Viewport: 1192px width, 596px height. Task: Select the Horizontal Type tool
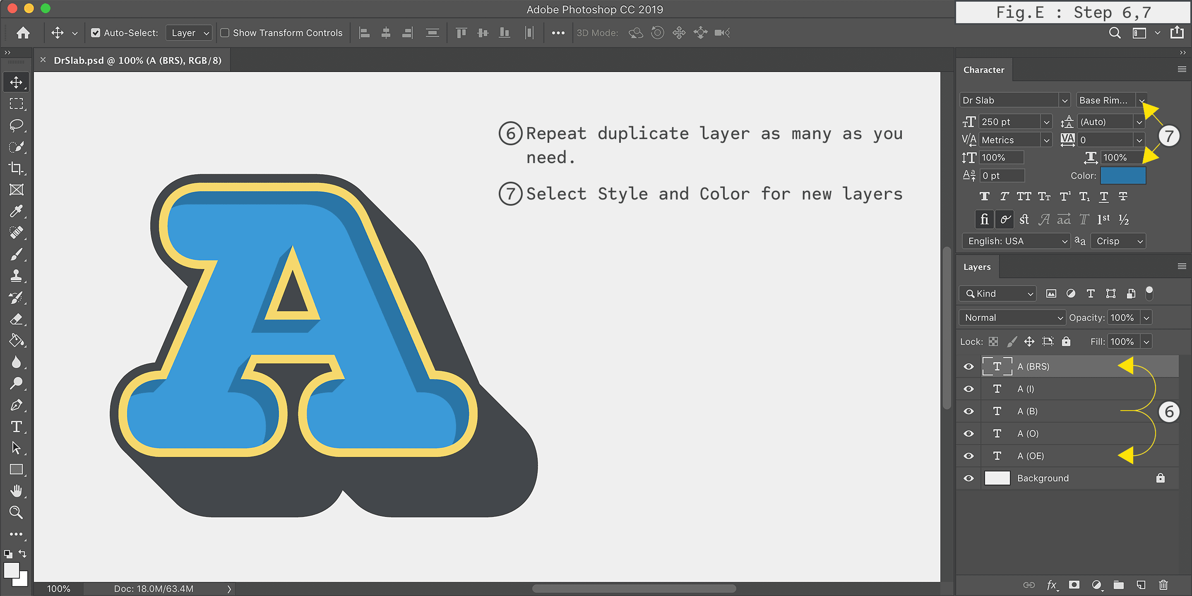pos(16,426)
